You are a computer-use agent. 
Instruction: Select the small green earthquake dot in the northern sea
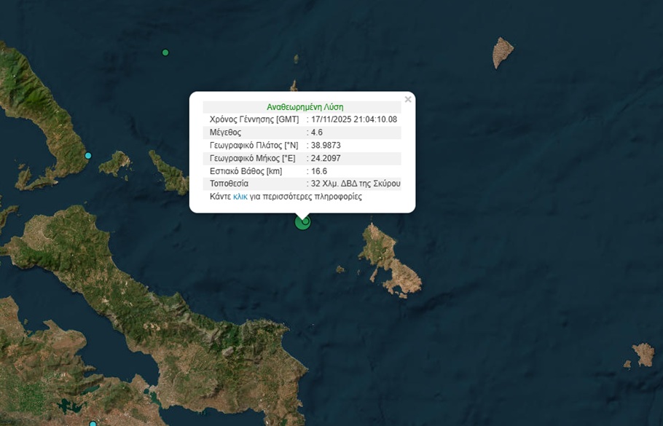[165, 52]
